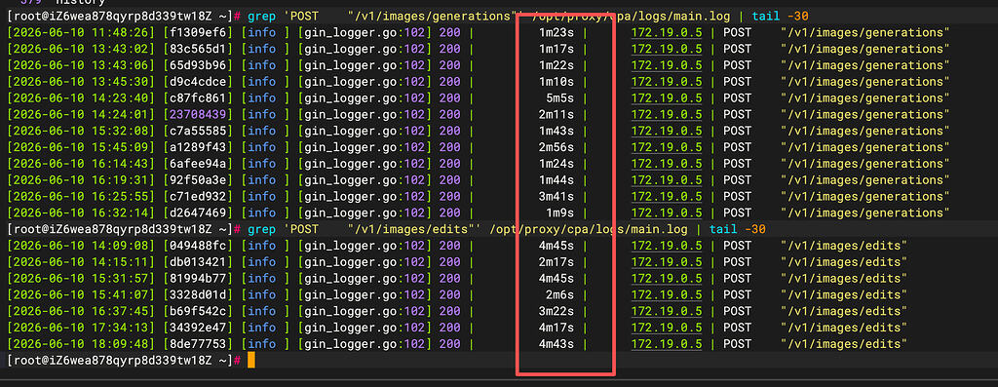This screenshot has height=387, width=998.
Task: Click the "/v1/images/generations" path in the 92f50a3e row
Action: pos(865,179)
